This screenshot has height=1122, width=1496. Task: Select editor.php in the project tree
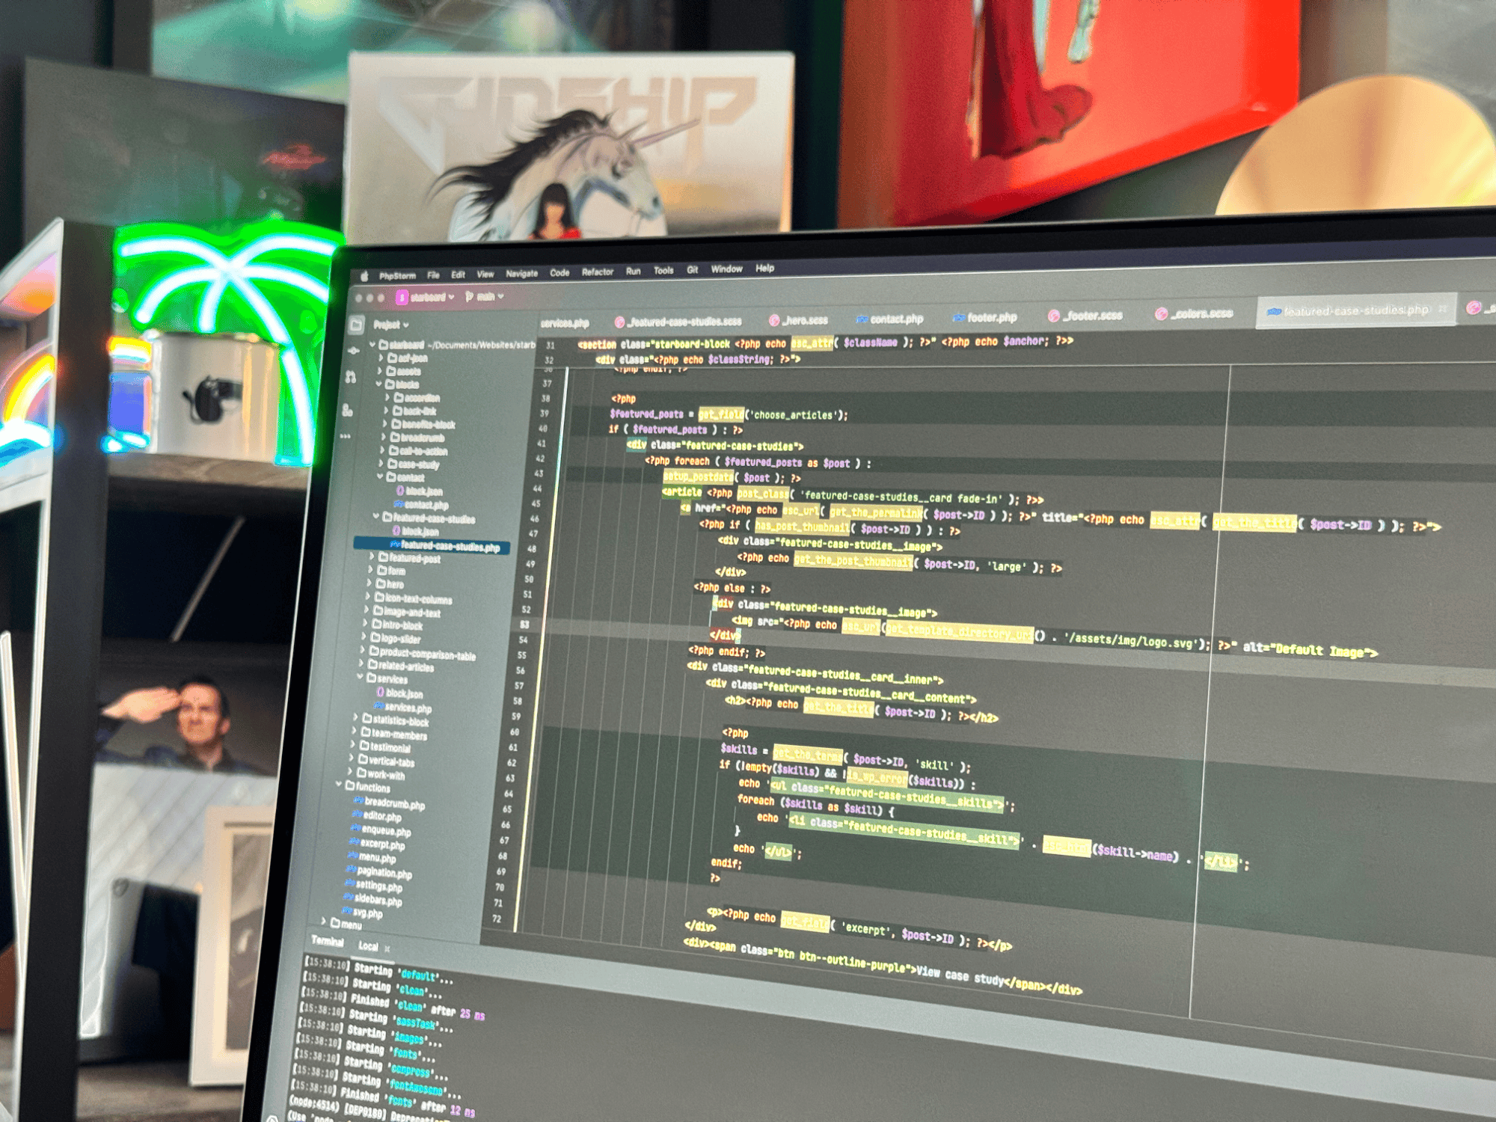[x=377, y=816]
